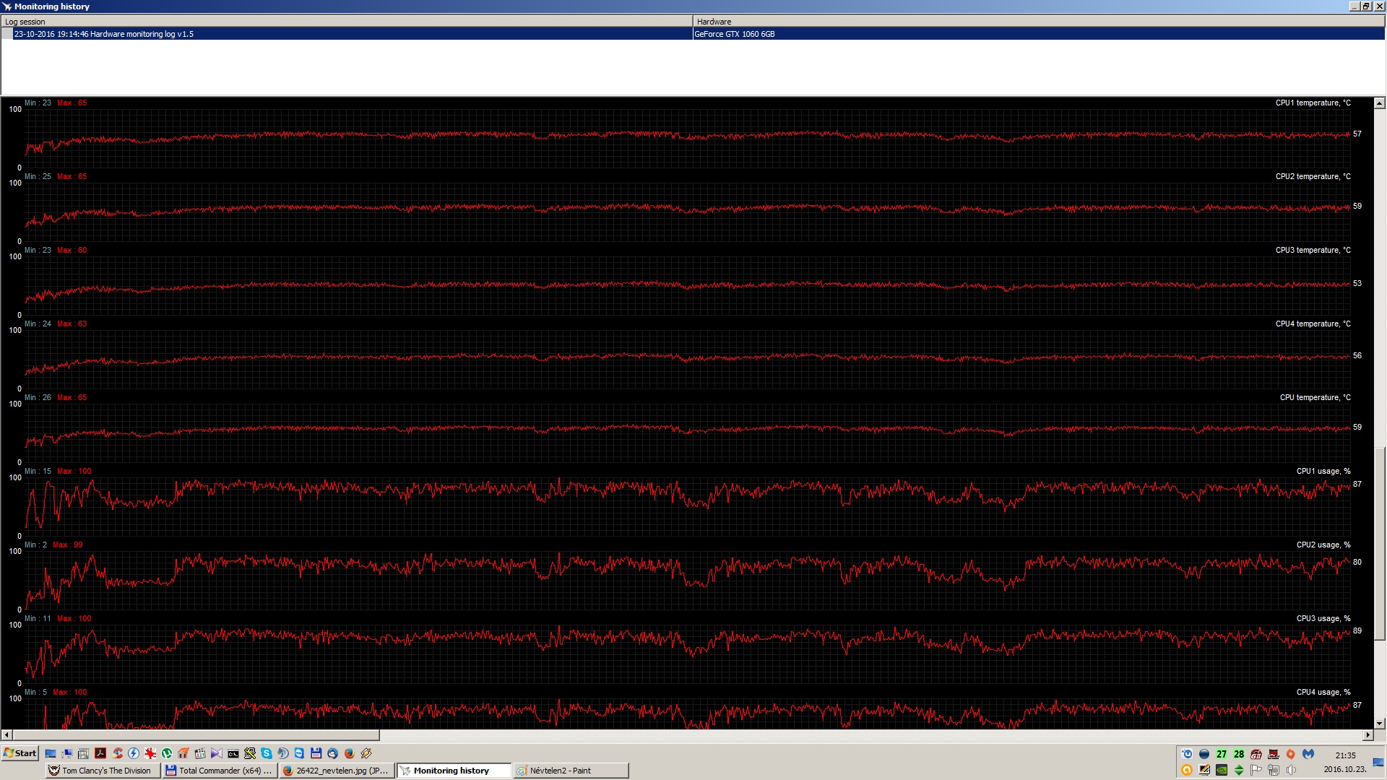Open Command Prompt from quick launch

tap(233, 753)
